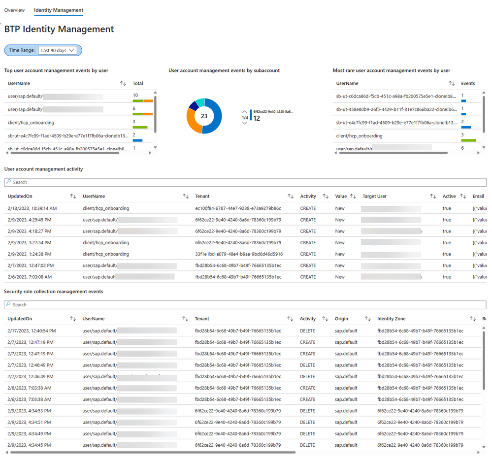Viewport: 492px width, 462px height.
Task: Click scroll-up arrow of Top user events table
Action: point(155,93)
